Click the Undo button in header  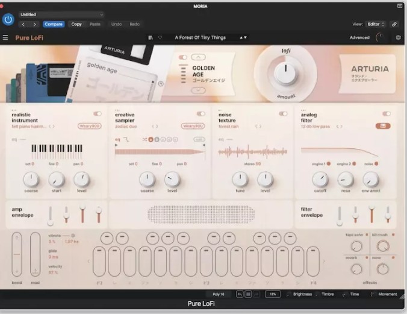click(x=116, y=24)
